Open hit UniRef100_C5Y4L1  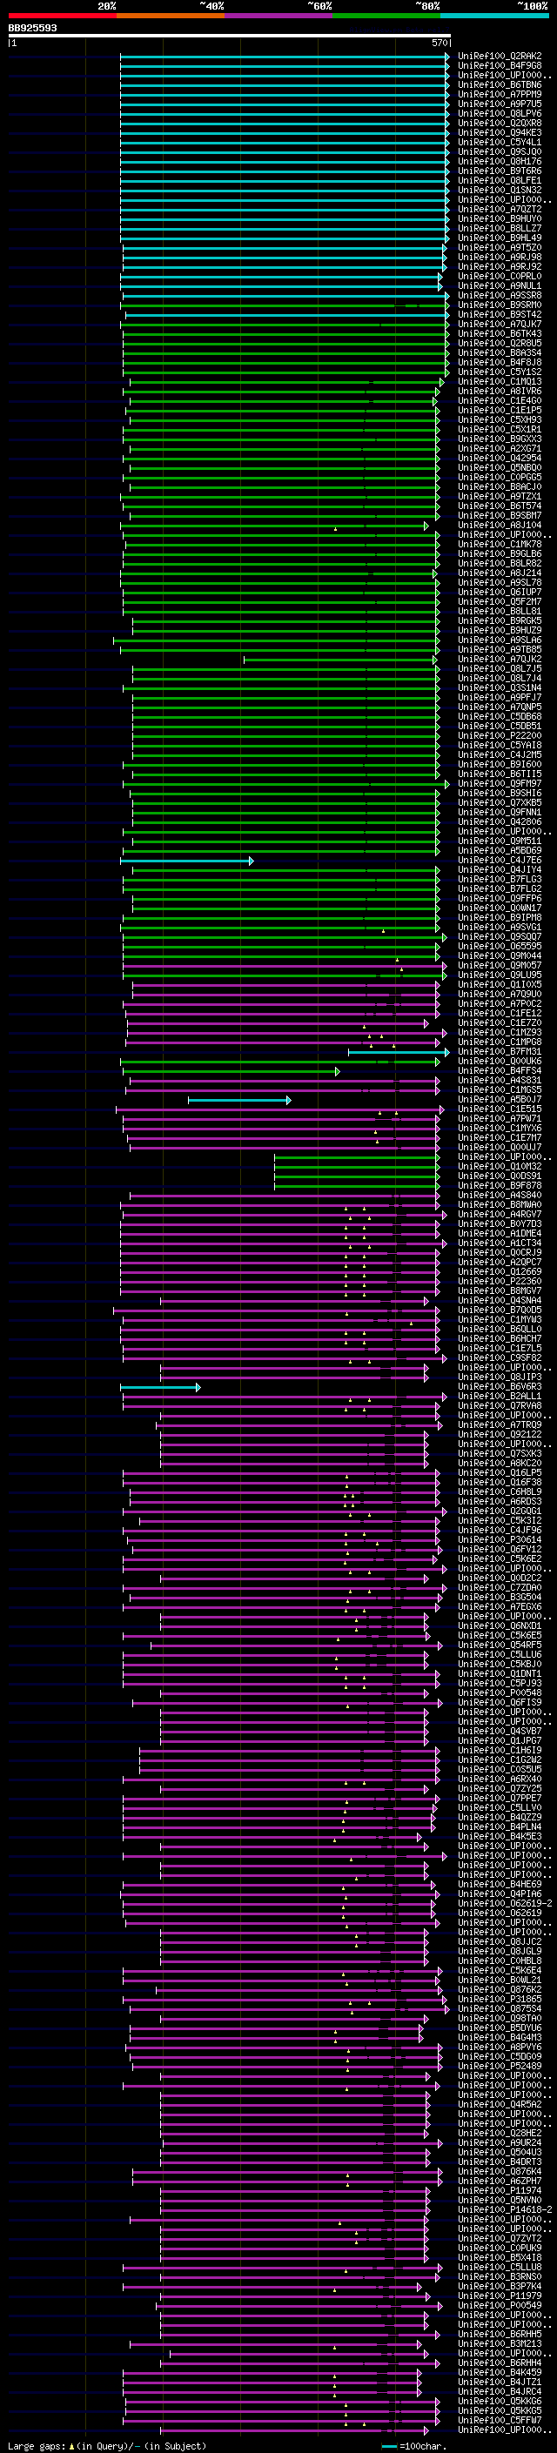500,142
